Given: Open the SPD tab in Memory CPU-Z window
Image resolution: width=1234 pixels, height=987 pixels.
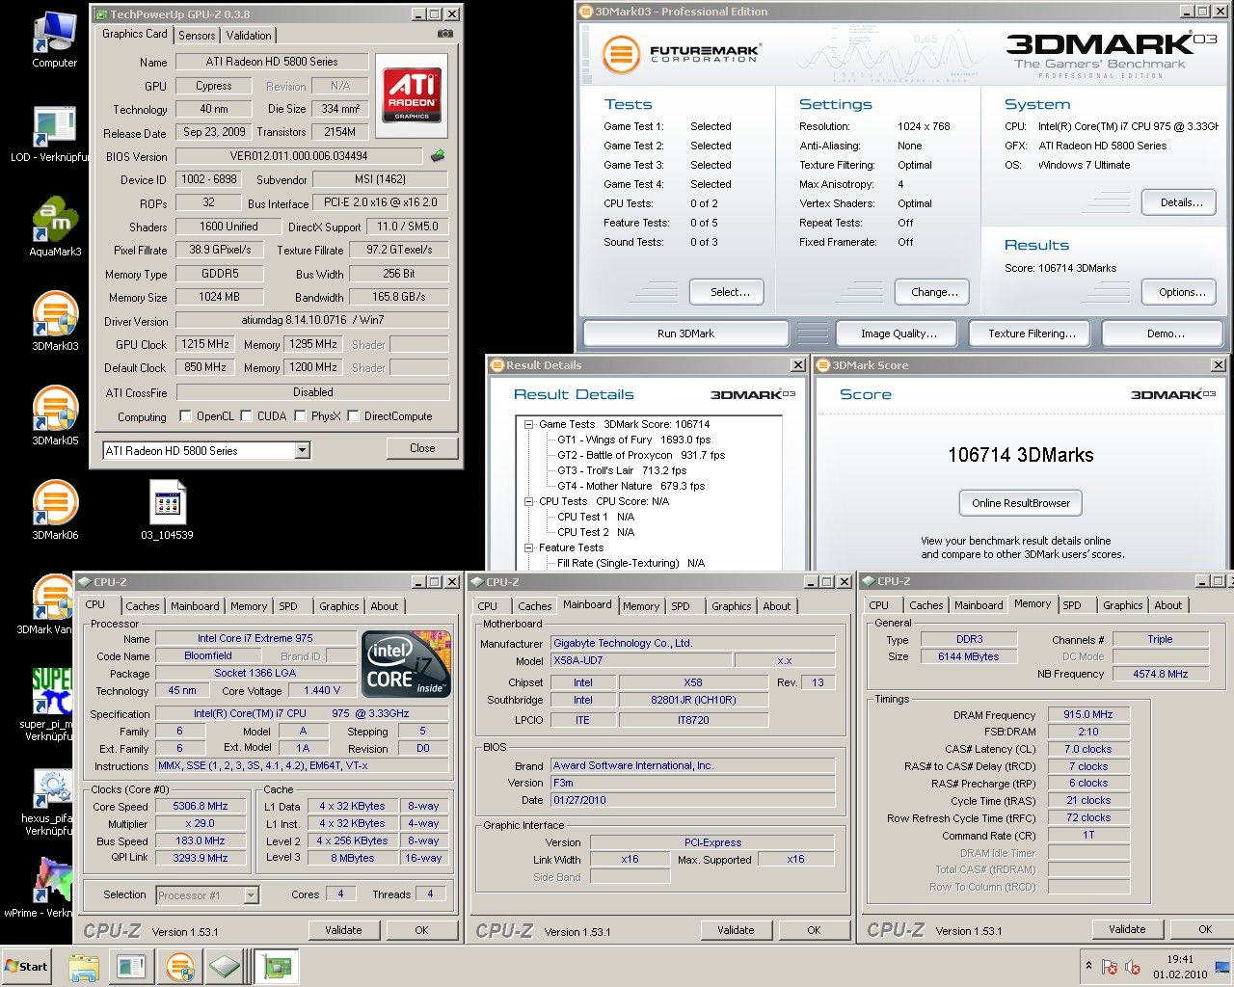Looking at the screenshot, I should pos(1071,605).
